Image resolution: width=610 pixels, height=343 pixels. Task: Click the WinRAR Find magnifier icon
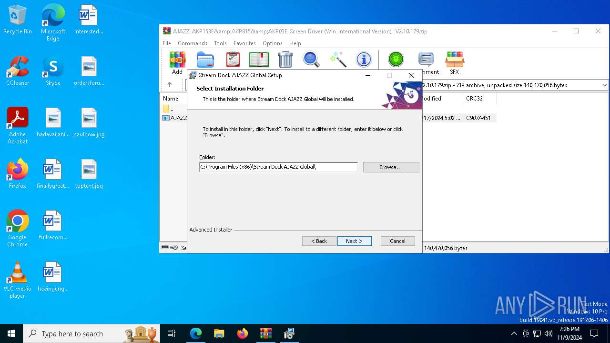click(311, 60)
